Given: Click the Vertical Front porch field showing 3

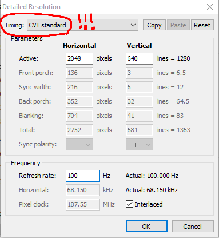Looking at the screenshot, I should pyautogui.click(x=140, y=73).
